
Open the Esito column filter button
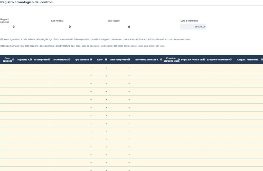pos(106,60)
